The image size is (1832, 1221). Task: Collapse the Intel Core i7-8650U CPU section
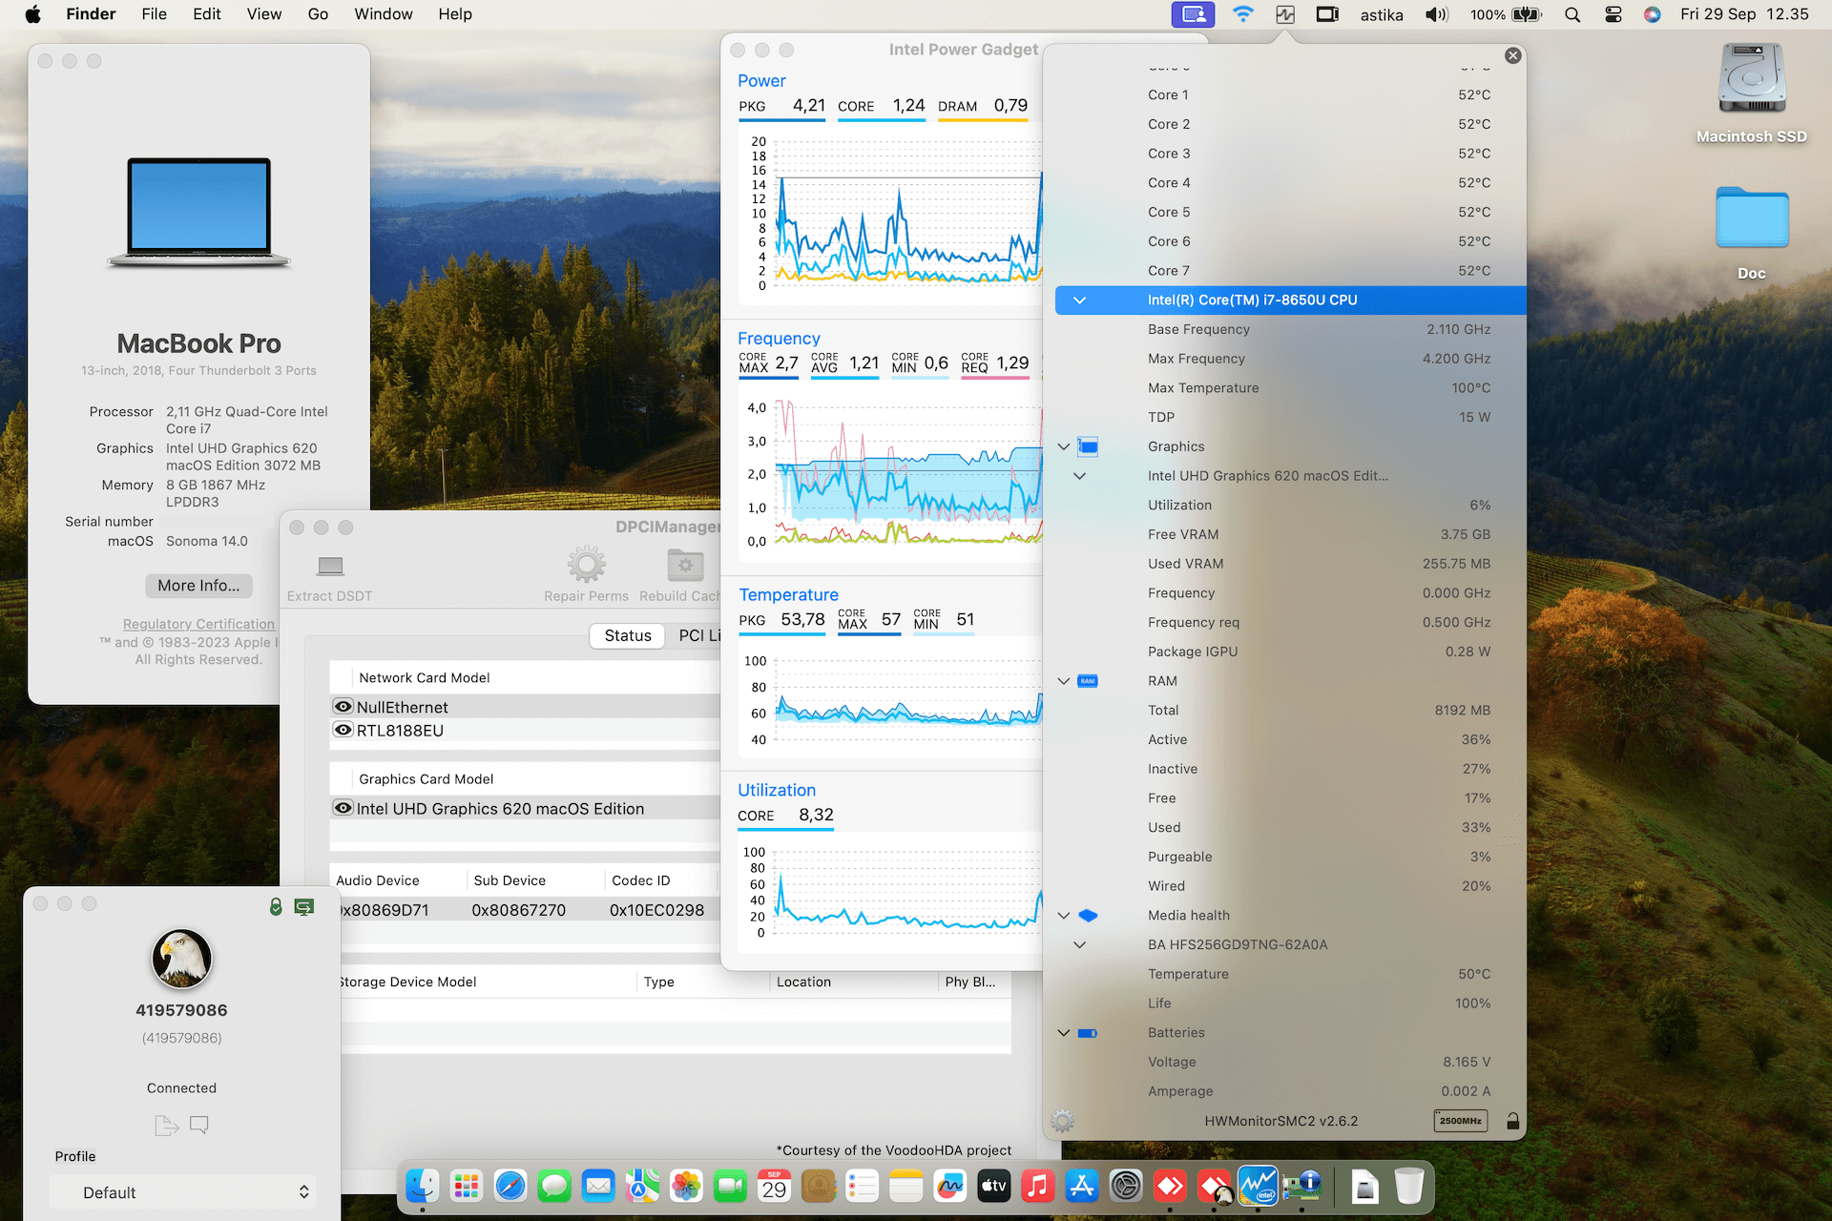tap(1079, 300)
